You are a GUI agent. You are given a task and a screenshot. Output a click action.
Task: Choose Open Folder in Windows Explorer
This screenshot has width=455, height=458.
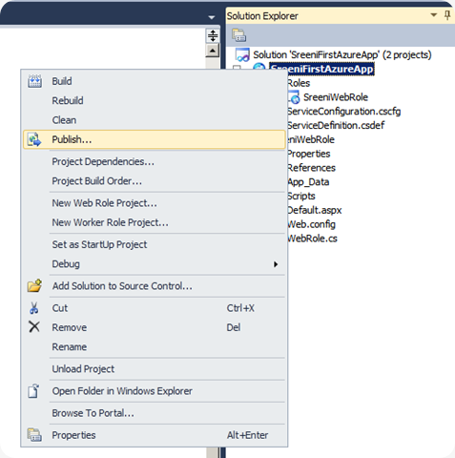[155, 391]
